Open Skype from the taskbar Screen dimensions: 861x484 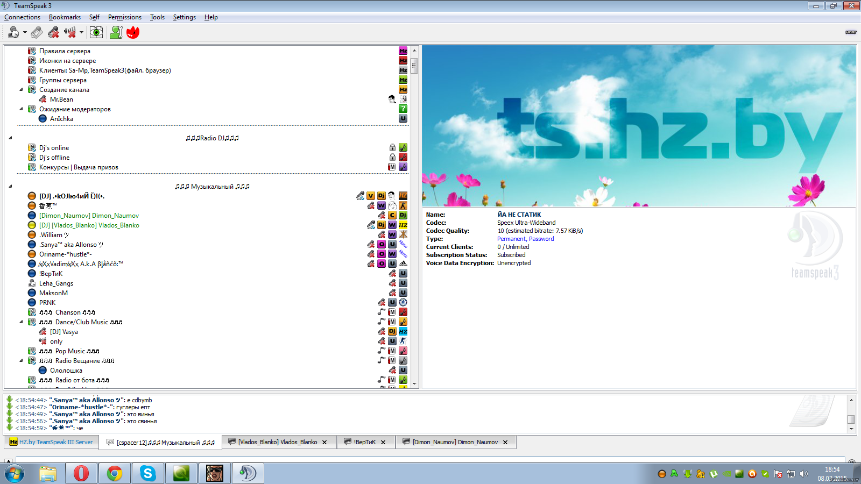pyautogui.click(x=148, y=473)
